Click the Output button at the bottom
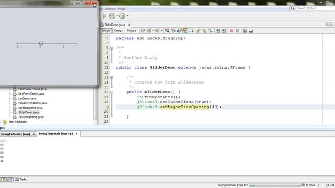The image size is (335, 188). pos(6,179)
